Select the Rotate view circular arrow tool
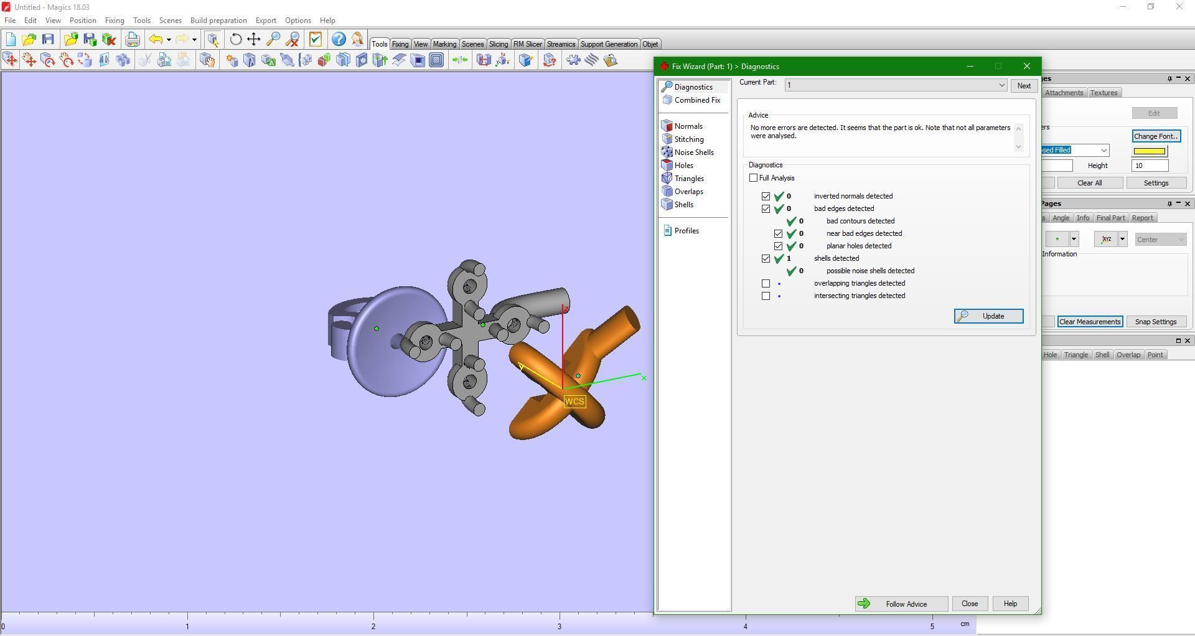Screen dimensions: 1195x636 click(235, 39)
